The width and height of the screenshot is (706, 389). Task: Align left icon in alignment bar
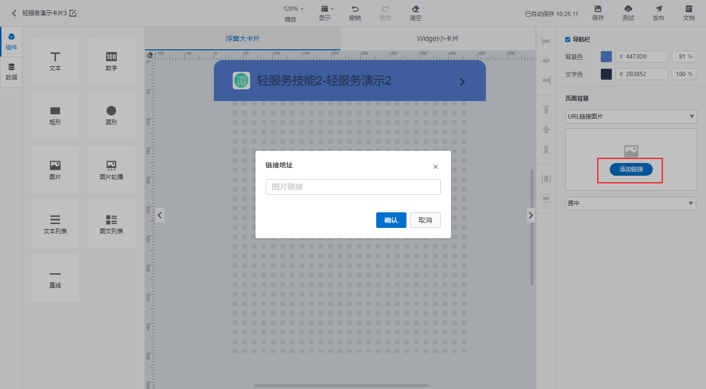coord(546,42)
